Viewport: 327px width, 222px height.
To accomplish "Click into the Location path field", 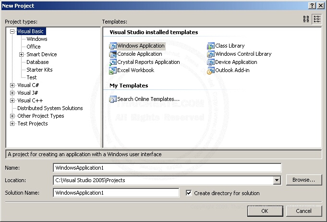I will pyautogui.click(x=163, y=180).
